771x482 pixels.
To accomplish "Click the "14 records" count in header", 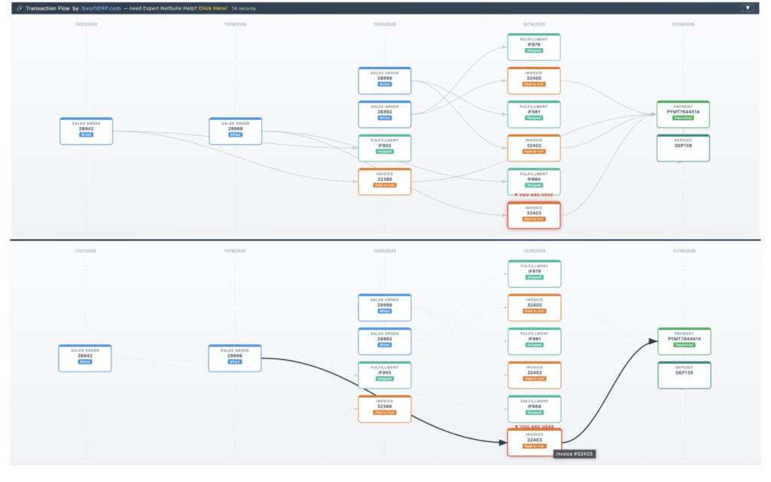I will coord(243,8).
